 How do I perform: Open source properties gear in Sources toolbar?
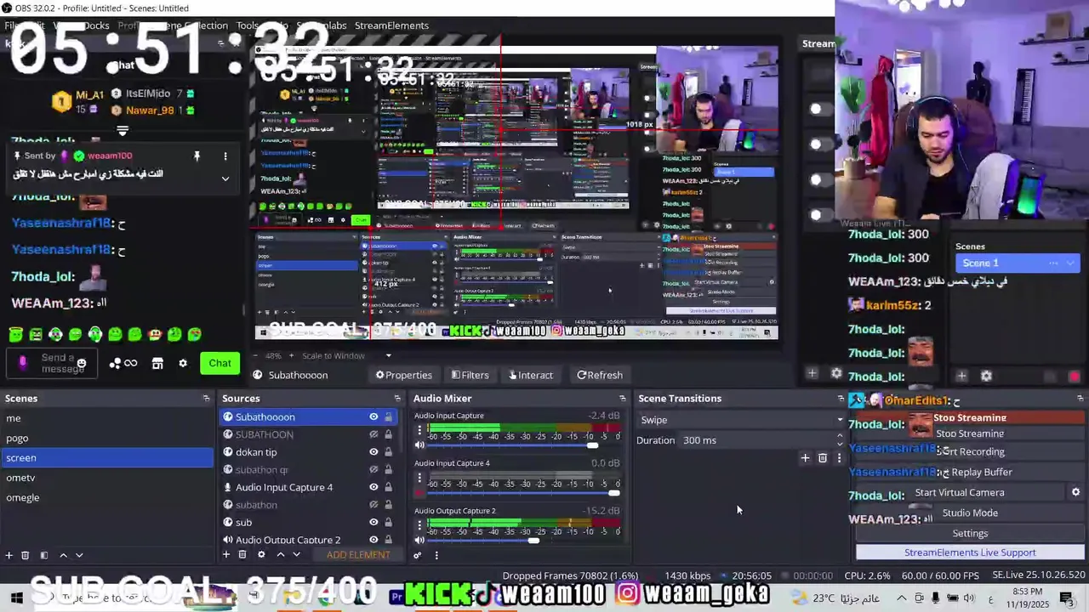tap(261, 555)
